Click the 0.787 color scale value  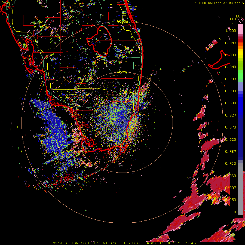tap(231, 79)
